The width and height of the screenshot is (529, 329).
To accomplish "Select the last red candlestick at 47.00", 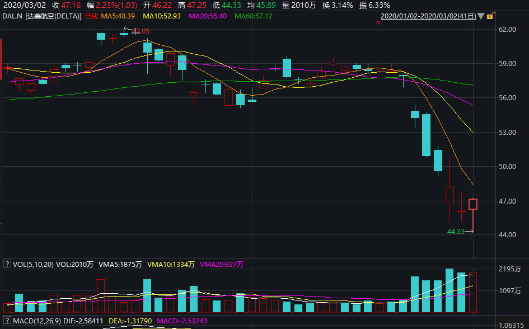I will 473,204.
